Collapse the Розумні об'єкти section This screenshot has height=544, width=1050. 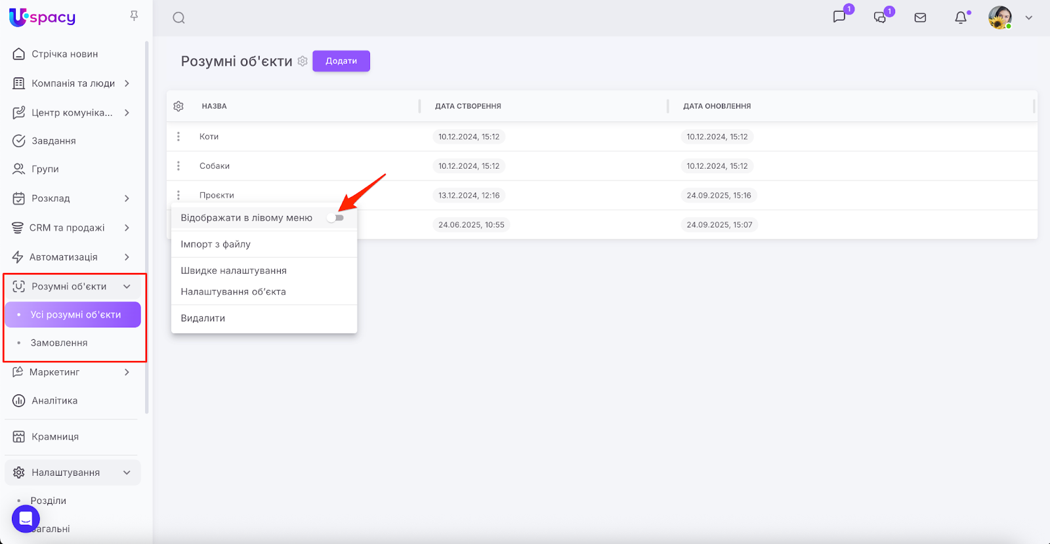127,287
